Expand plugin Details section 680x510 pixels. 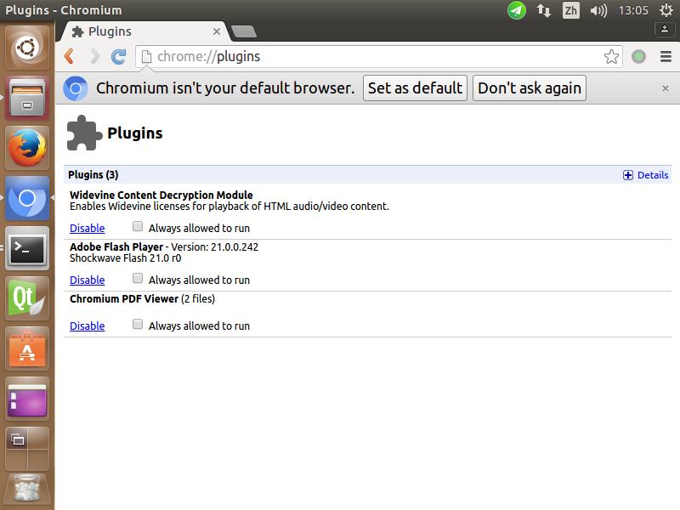click(646, 175)
